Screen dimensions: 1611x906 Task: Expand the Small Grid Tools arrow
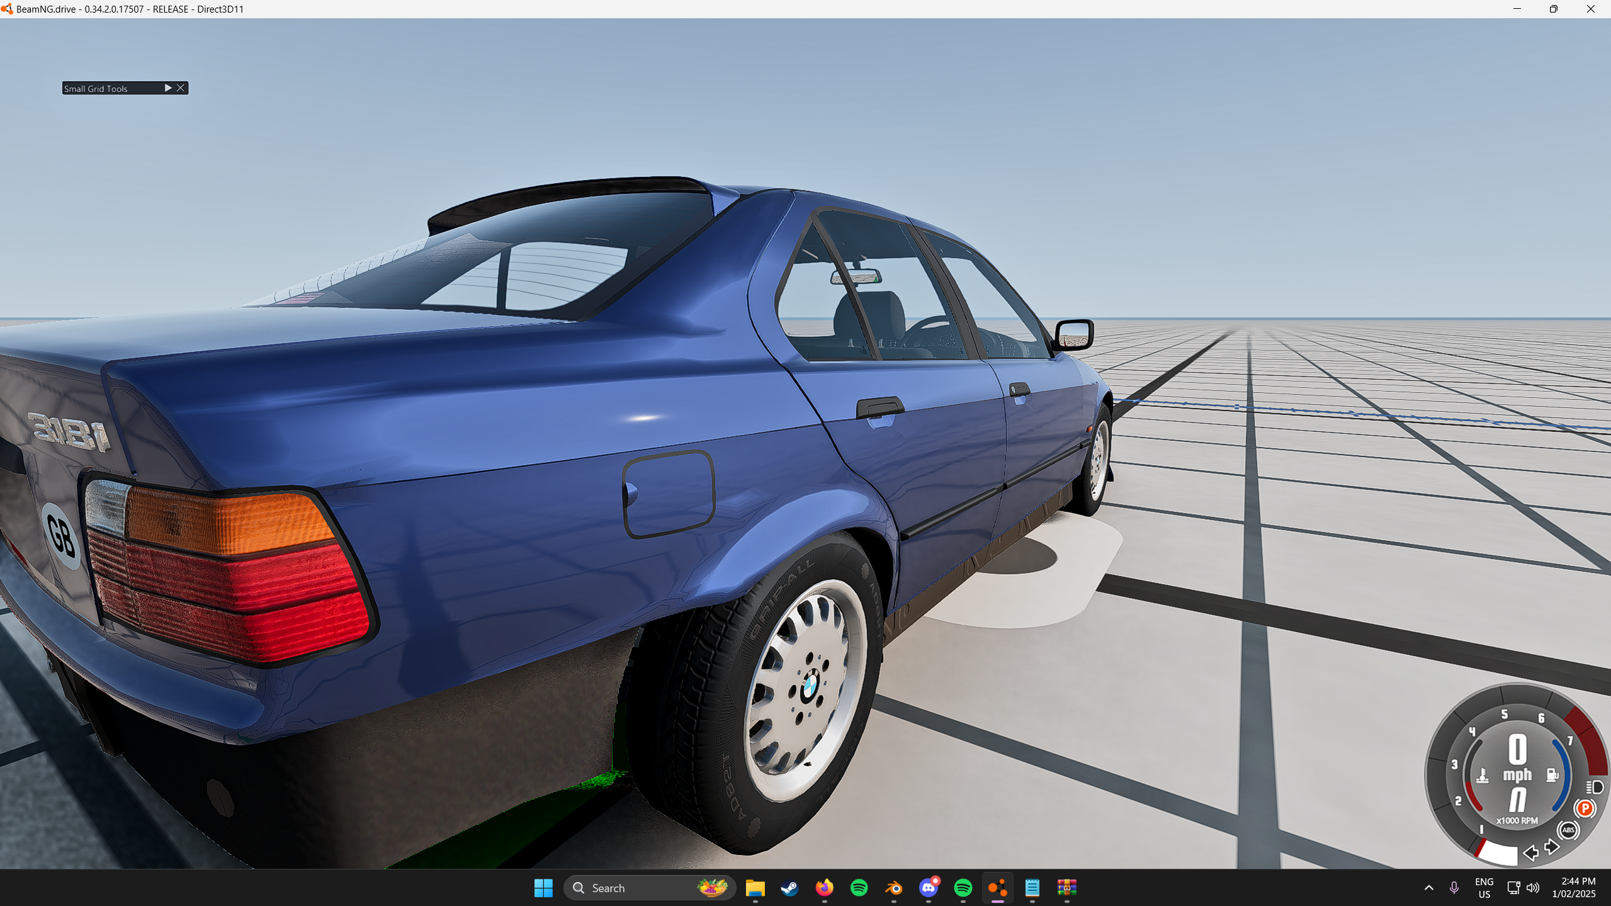coord(167,88)
